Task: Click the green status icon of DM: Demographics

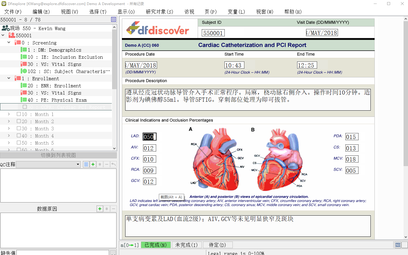Action: pyautogui.click(x=24, y=50)
